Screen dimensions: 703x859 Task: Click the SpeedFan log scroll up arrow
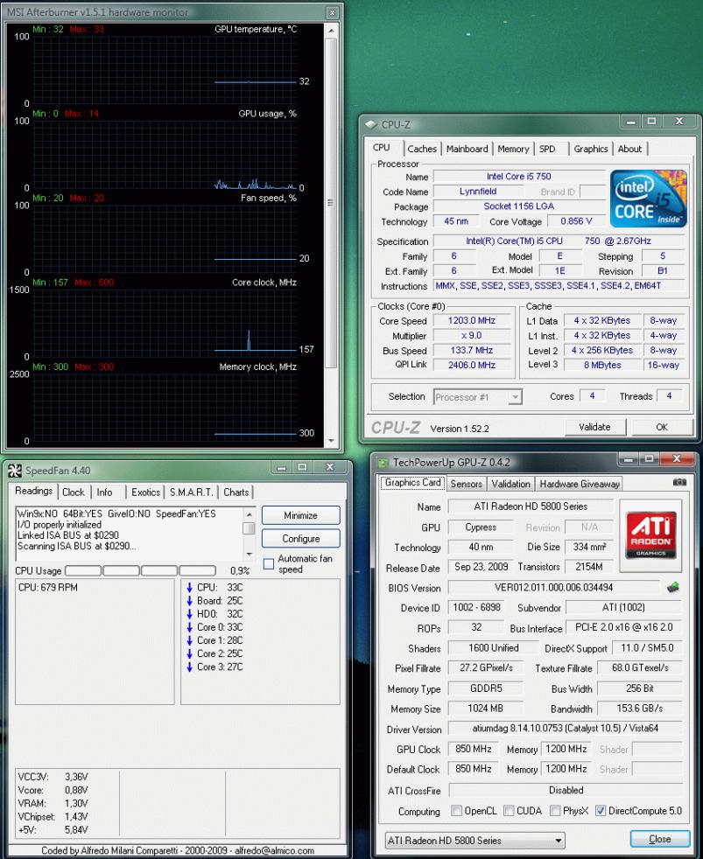click(249, 514)
